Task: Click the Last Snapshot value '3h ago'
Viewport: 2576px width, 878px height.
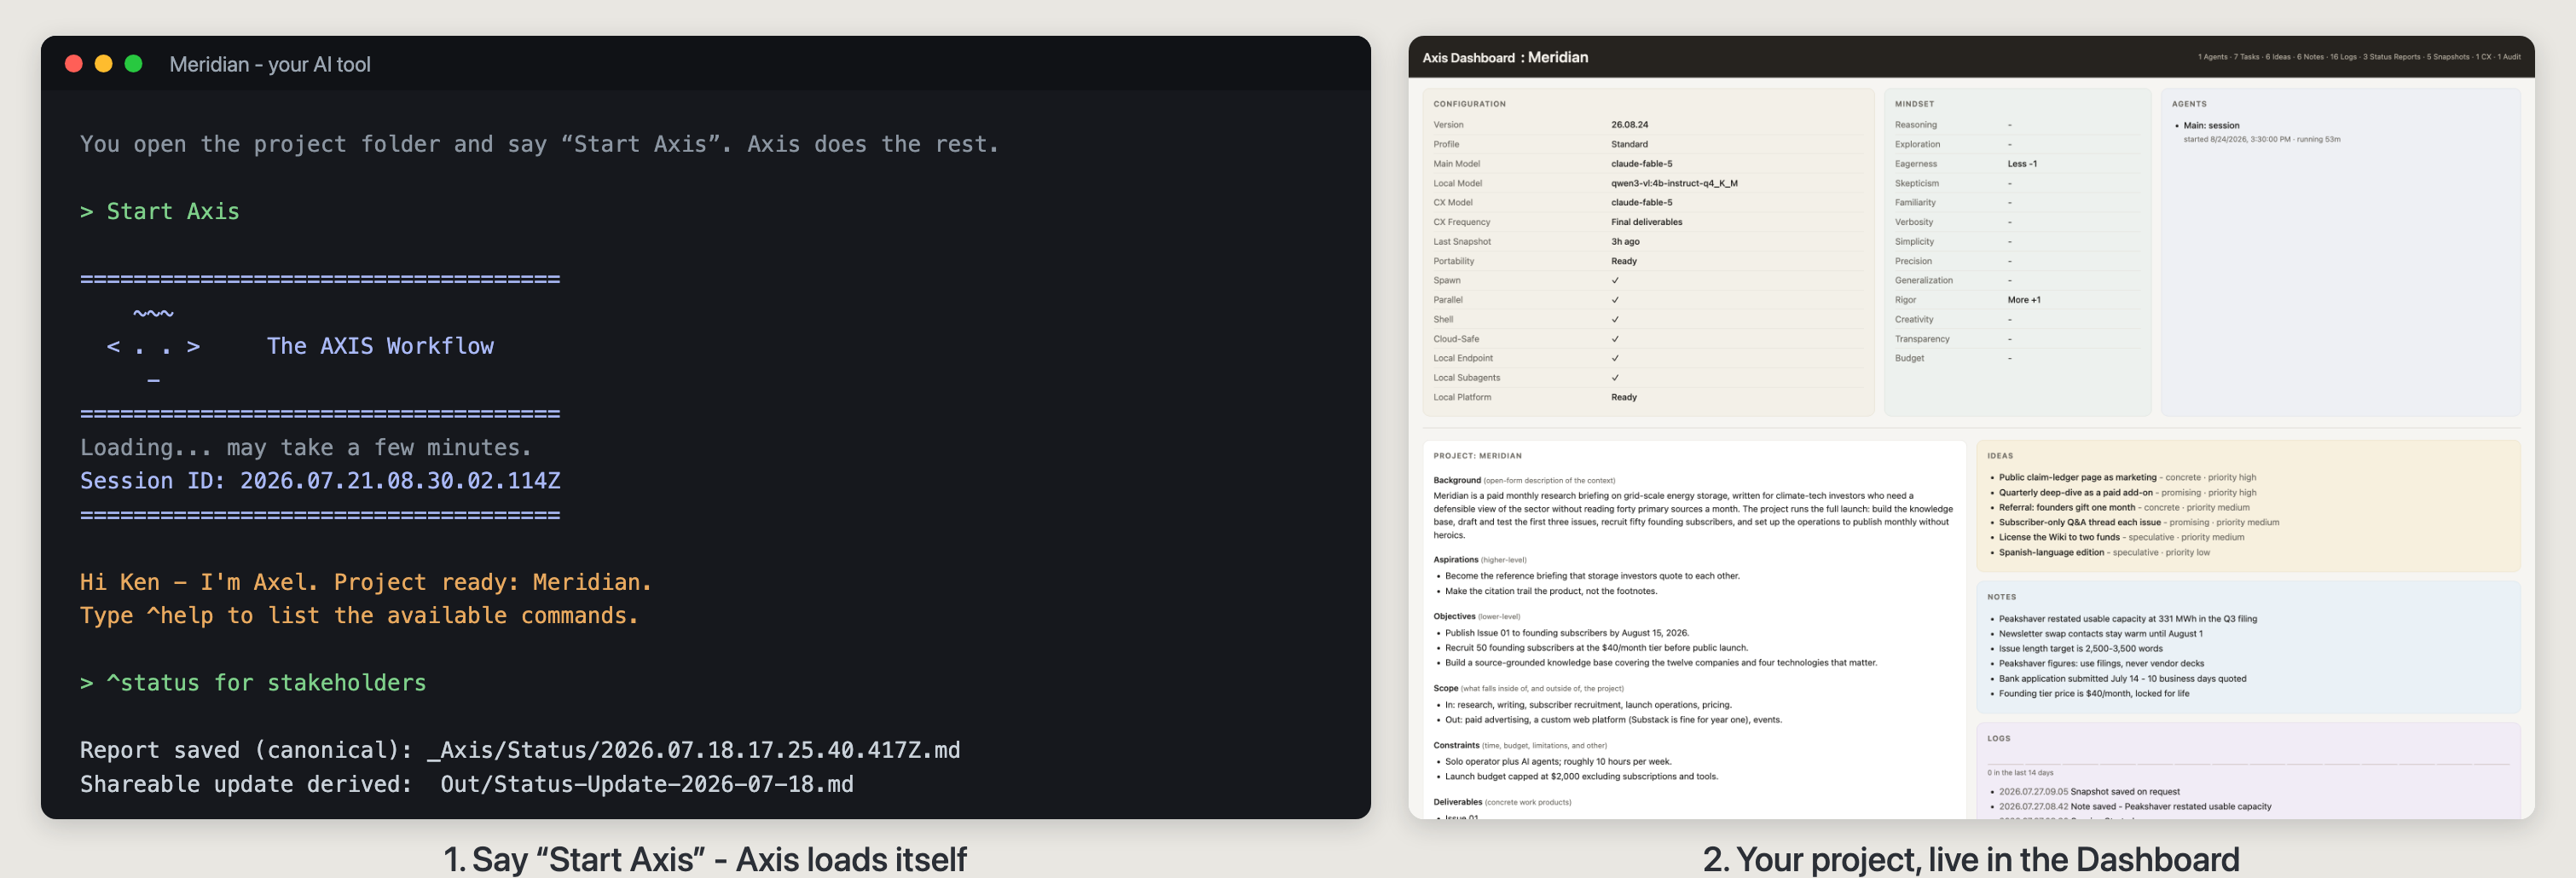Action: click(1625, 242)
